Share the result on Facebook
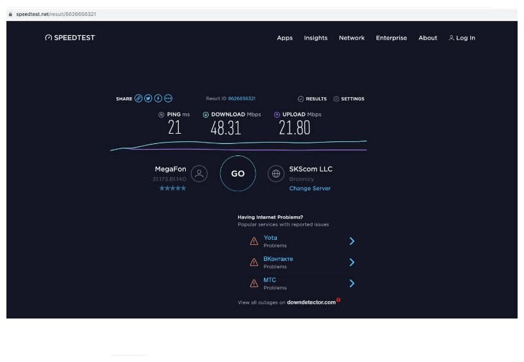Viewport: 524px width, 362px height. pos(158,98)
